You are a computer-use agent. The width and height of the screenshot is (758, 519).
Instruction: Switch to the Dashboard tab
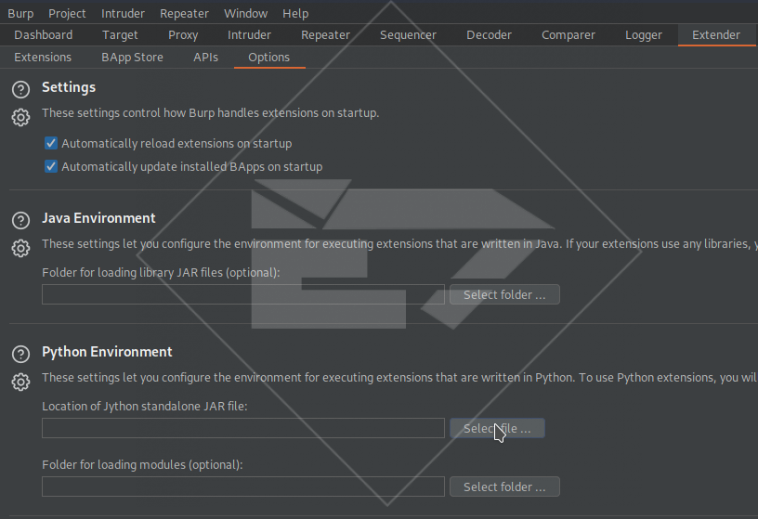[x=44, y=34]
